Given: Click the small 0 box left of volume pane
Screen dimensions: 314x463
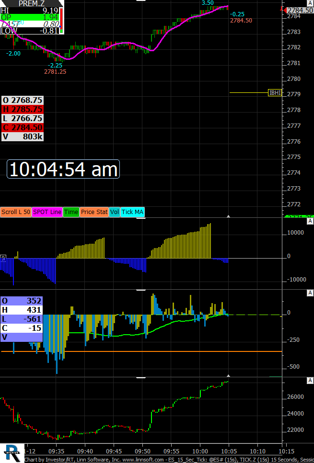Looking at the screenshot, I should tap(3, 259).
